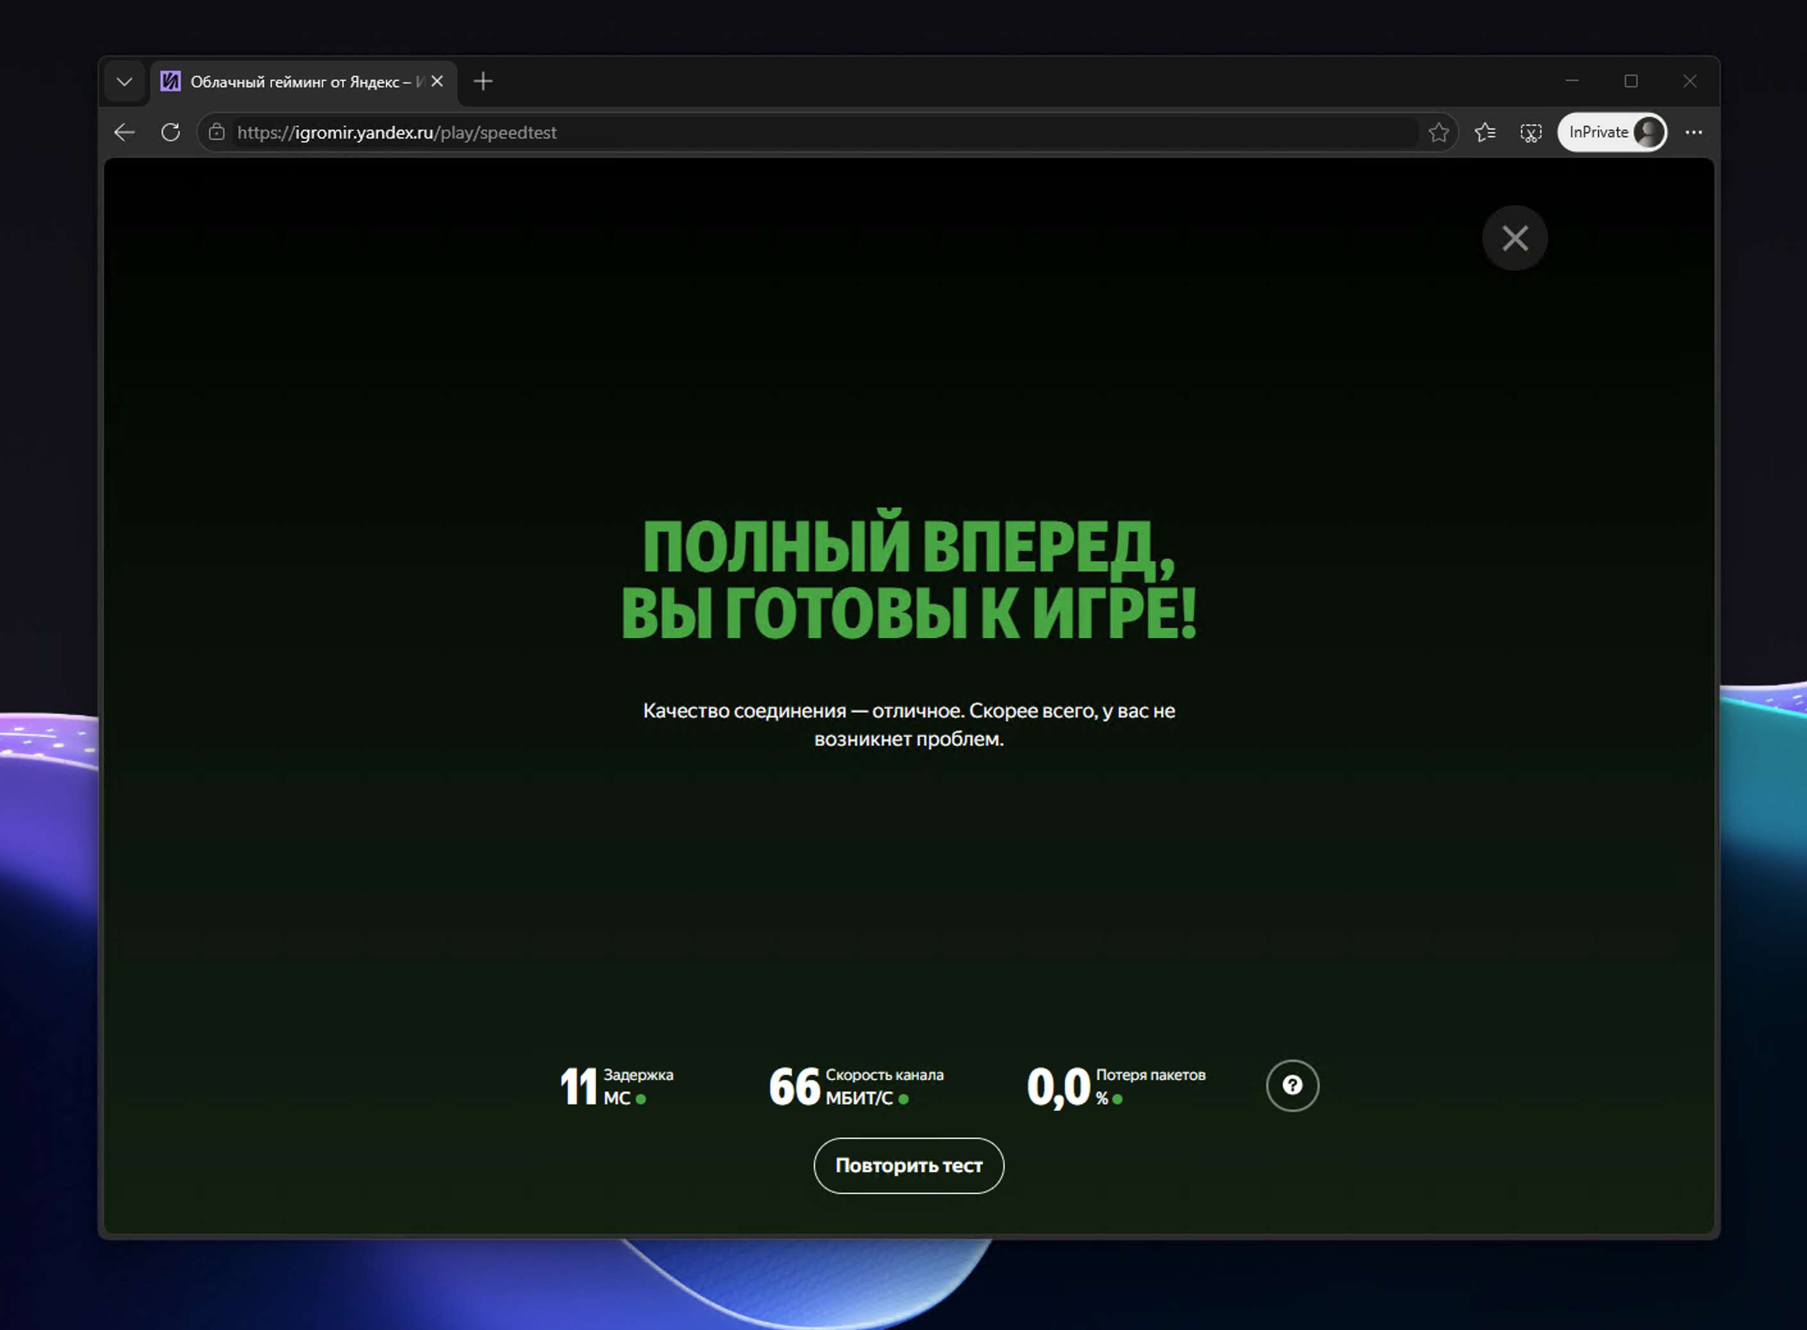Click the 11 мс latency indicator

click(579, 1087)
